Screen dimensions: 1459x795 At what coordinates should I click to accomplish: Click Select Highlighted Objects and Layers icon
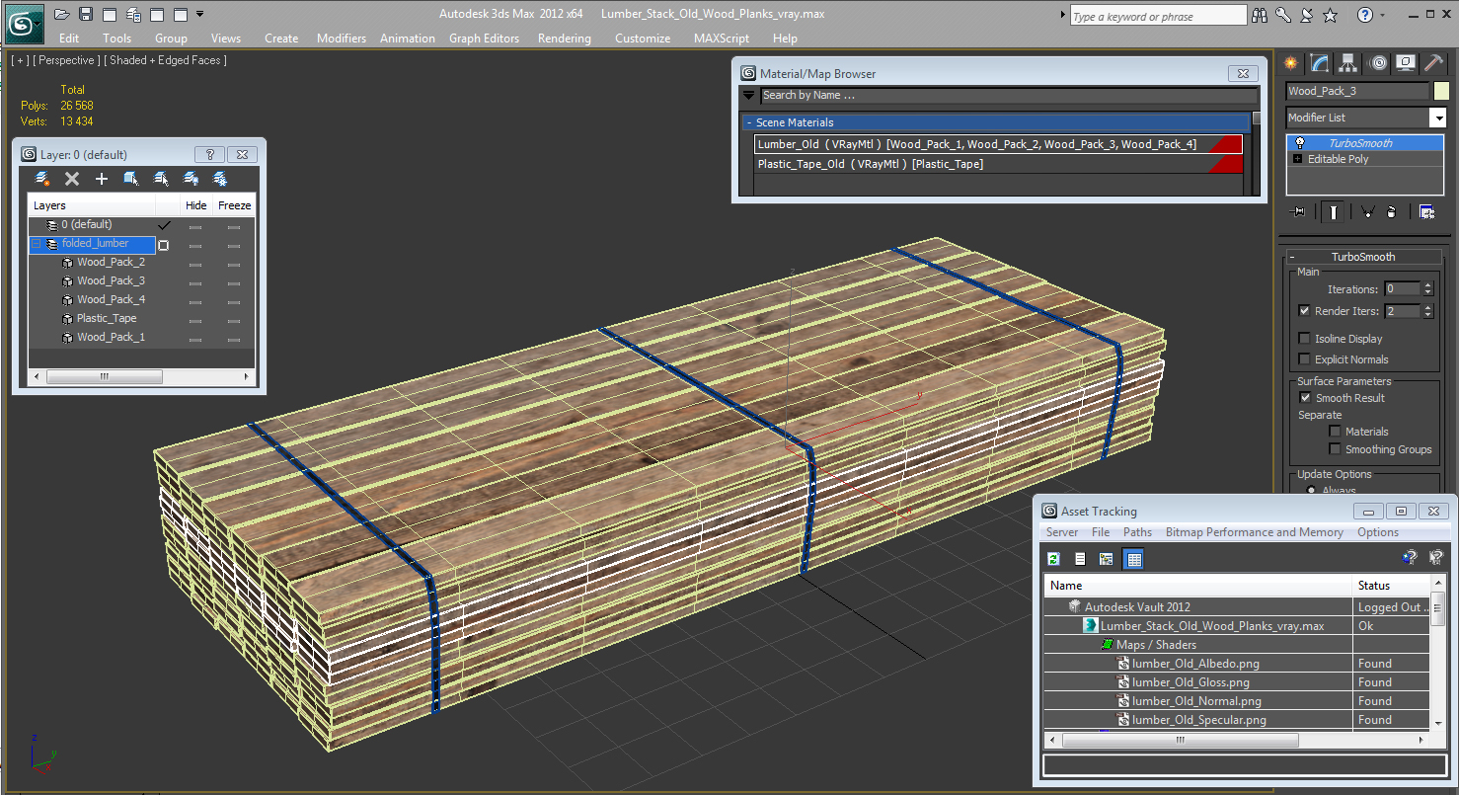[130, 179]
